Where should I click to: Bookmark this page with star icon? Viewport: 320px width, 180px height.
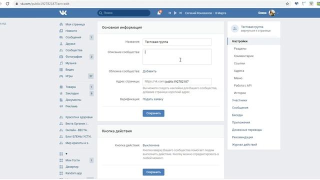pyautogui.click(x=287, y=3)
